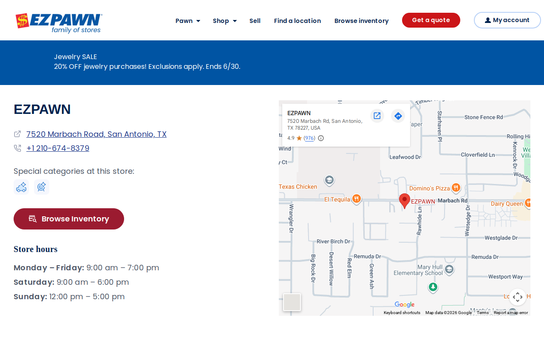Image resolution: width=544 pixels, height=340 pixels.
Task: Click the Saturday 9:00 am – 6:00 pm row
Action: [x=71, y=282]
